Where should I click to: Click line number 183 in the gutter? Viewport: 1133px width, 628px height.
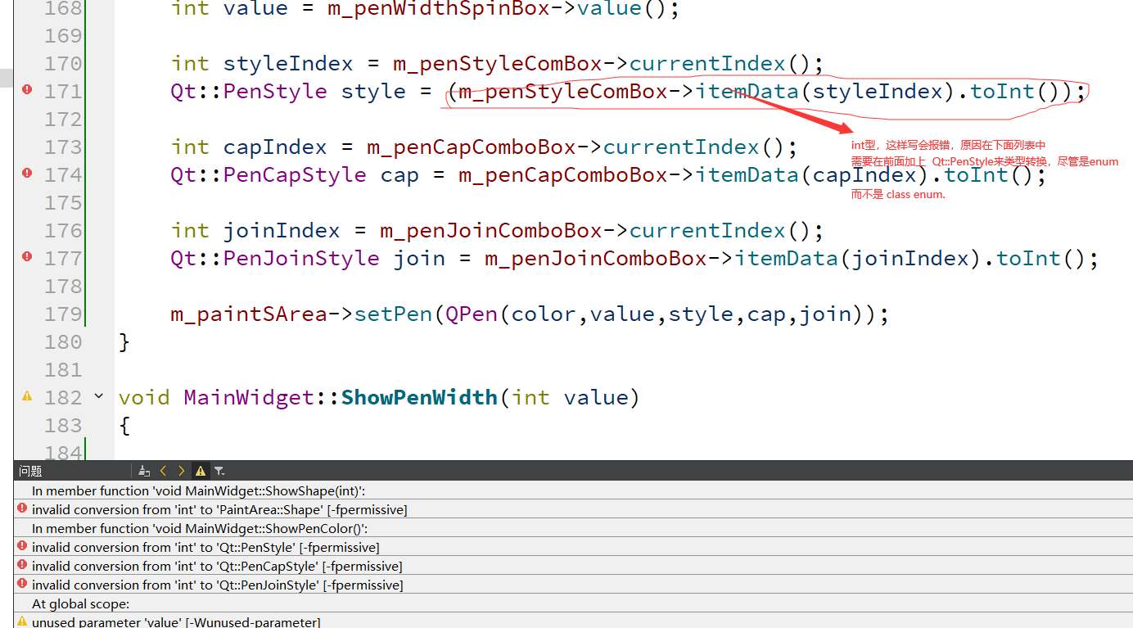click(x=63, y=425)
